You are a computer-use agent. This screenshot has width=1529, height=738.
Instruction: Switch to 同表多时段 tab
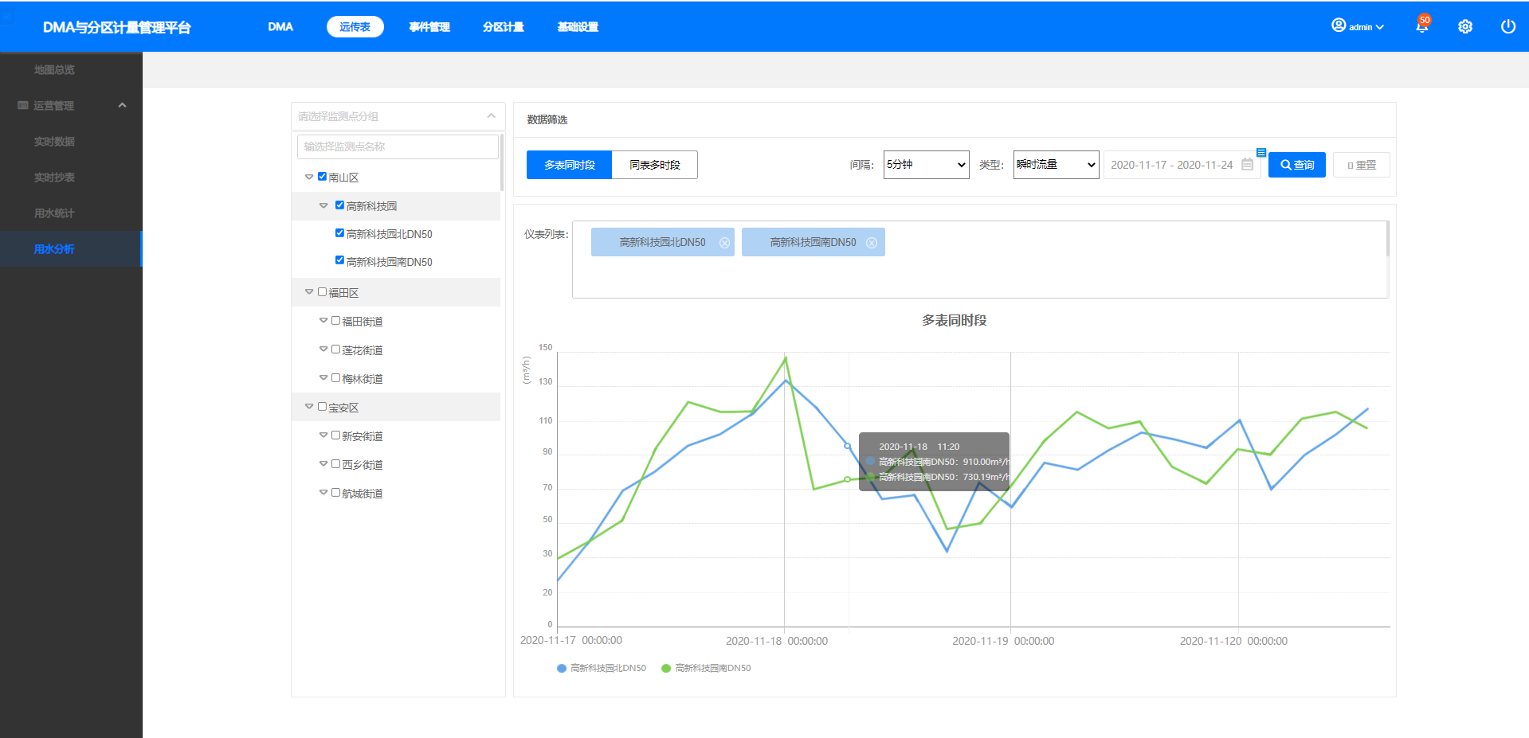655,165
